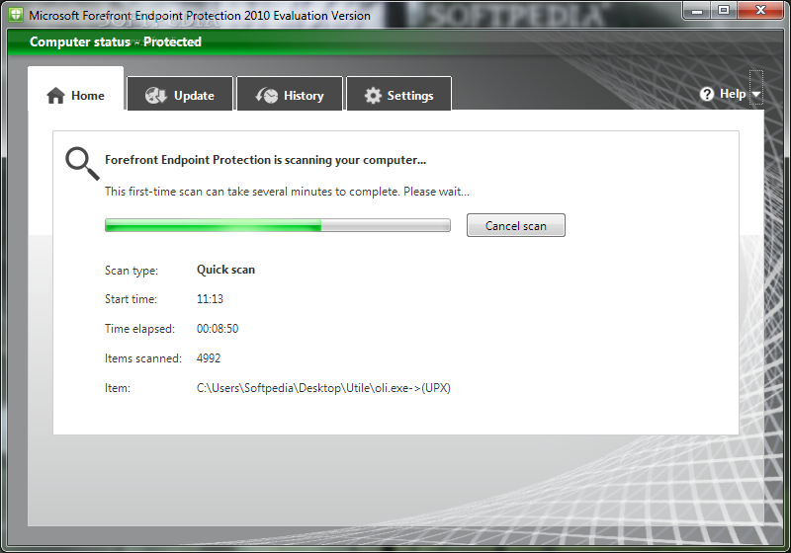Go to the Settings tab
Screen dimensions: 791x553
click(x=399, y=94)
